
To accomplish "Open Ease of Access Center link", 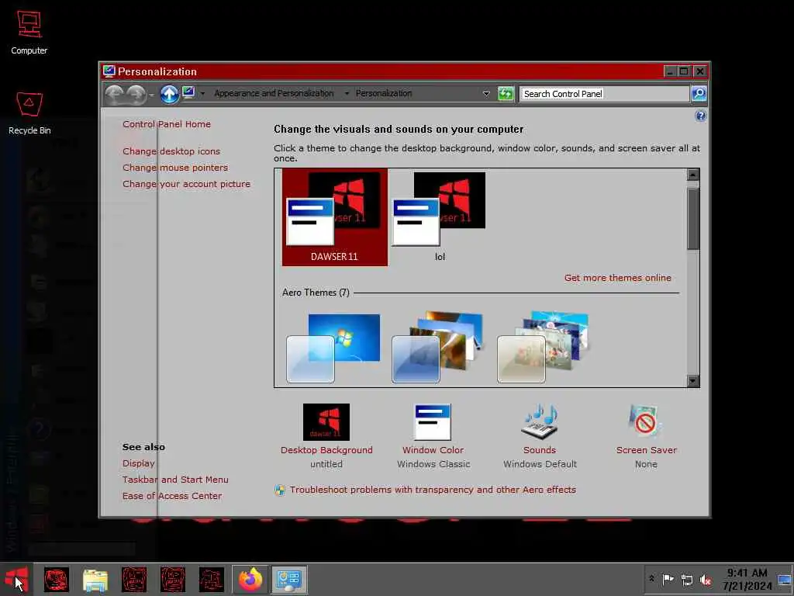I will click(172, 496).
